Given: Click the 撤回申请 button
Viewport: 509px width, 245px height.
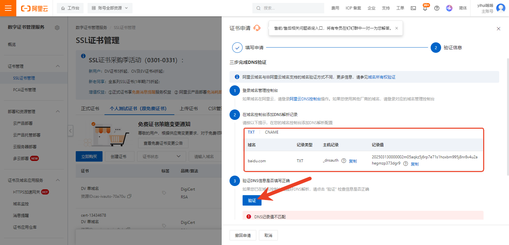Looking at the screenshot, I should 243,235.
